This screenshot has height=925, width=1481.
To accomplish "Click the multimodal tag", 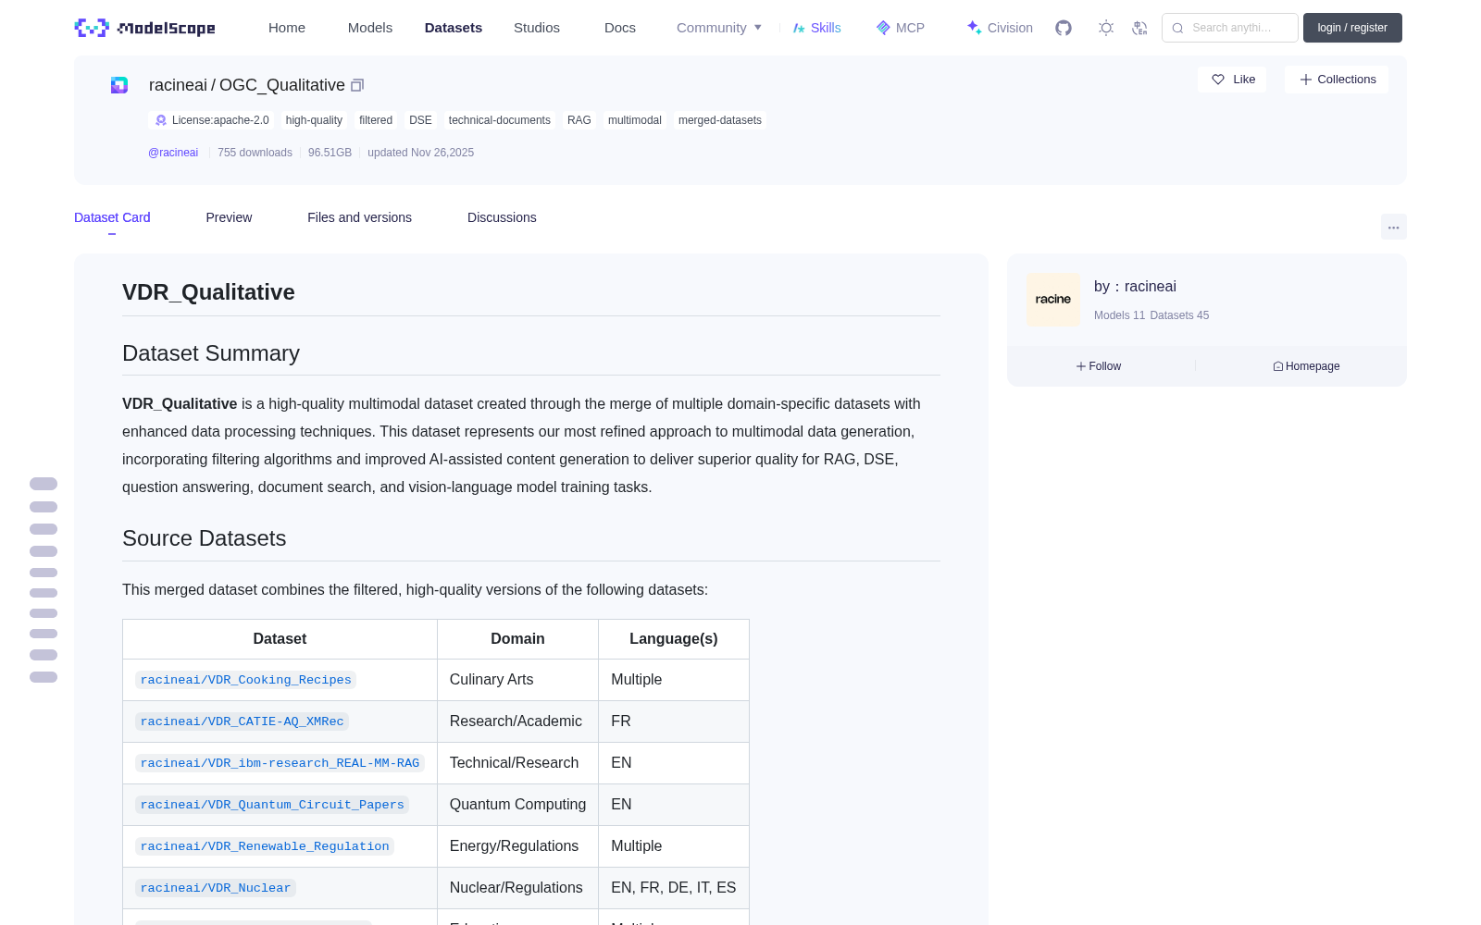I will 635,120.
